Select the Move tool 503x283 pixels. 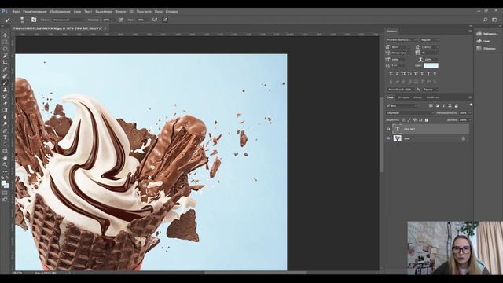[x=5, y=35]
